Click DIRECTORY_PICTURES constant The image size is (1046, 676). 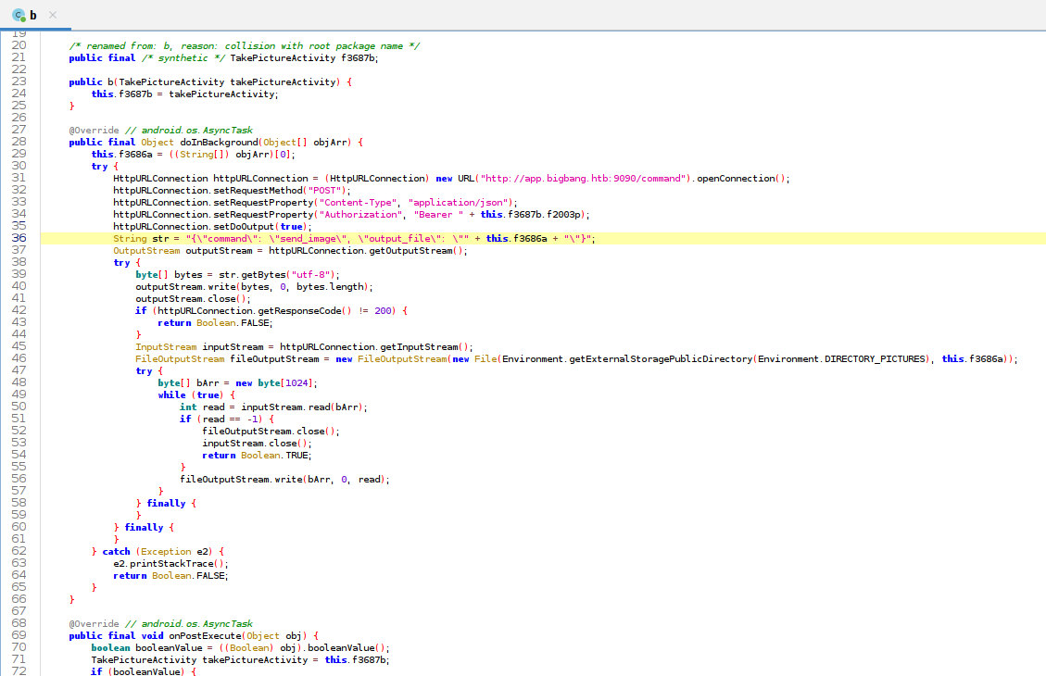pos(876,359)
